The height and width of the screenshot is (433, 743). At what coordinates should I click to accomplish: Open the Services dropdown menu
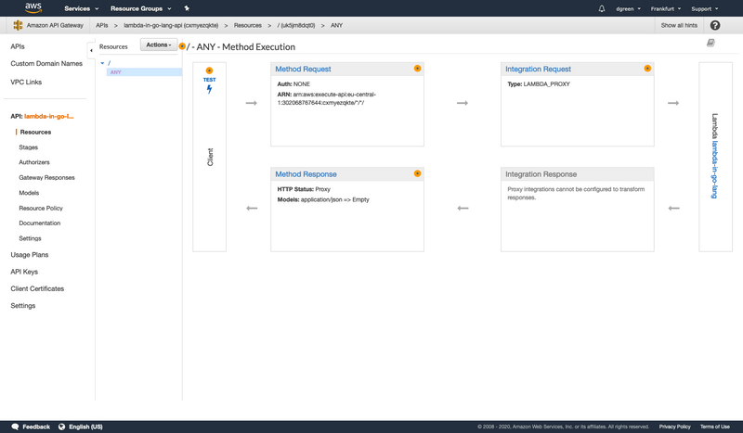(82, 8)
